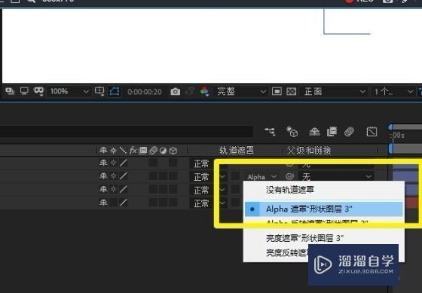The height and width of the screenshot is (293, 422).
Task: Toggle the Always Preview This View icon
Action: 10,91
